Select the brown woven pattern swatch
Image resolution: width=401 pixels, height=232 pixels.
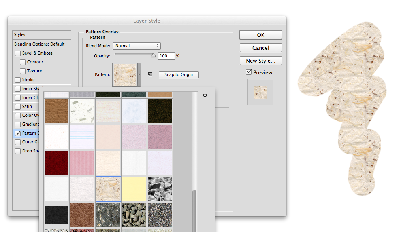click(57, 112)
